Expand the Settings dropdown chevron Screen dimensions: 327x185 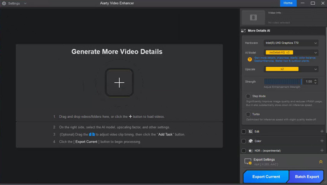(25, 3)
